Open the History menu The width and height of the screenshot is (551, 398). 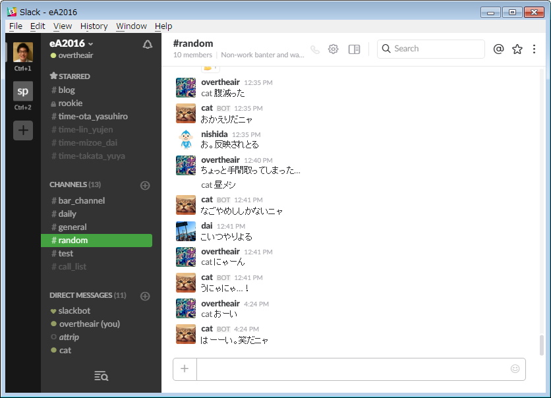coord(94,26)
